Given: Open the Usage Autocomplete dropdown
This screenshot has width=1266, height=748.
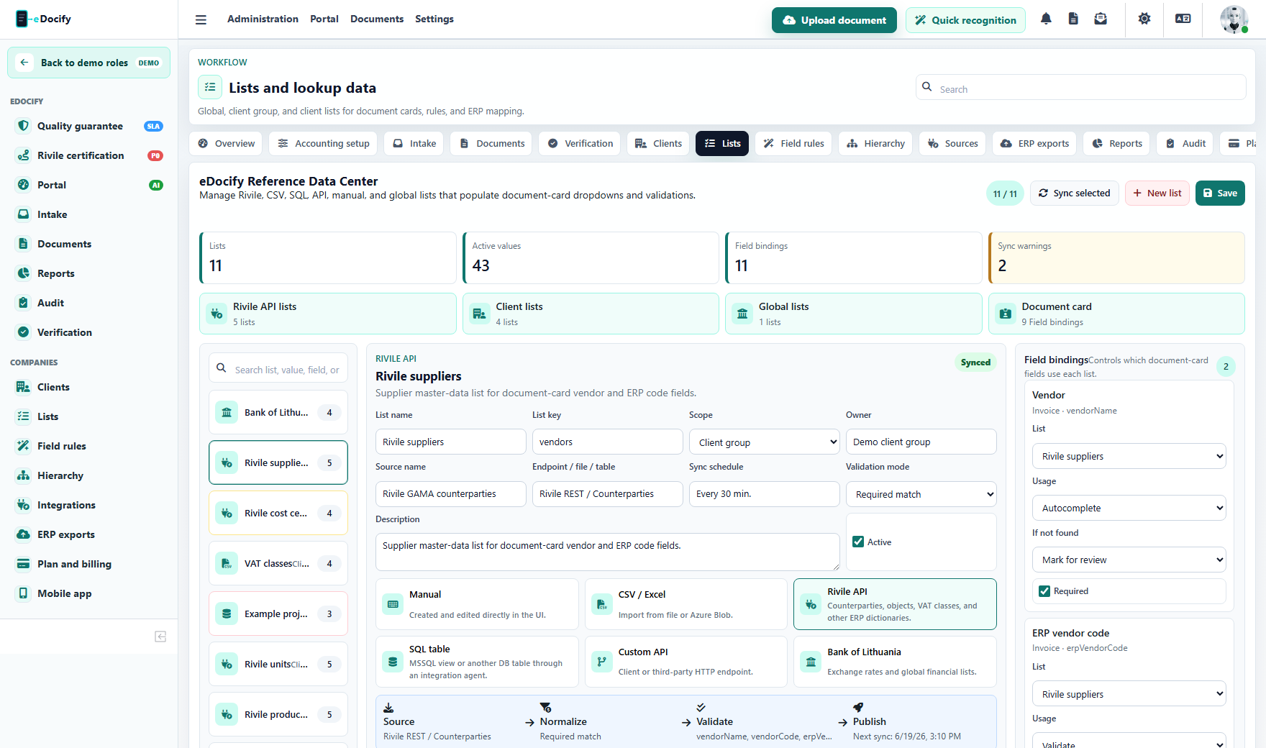Looking at the screenshot, I should click(1129, 508).
